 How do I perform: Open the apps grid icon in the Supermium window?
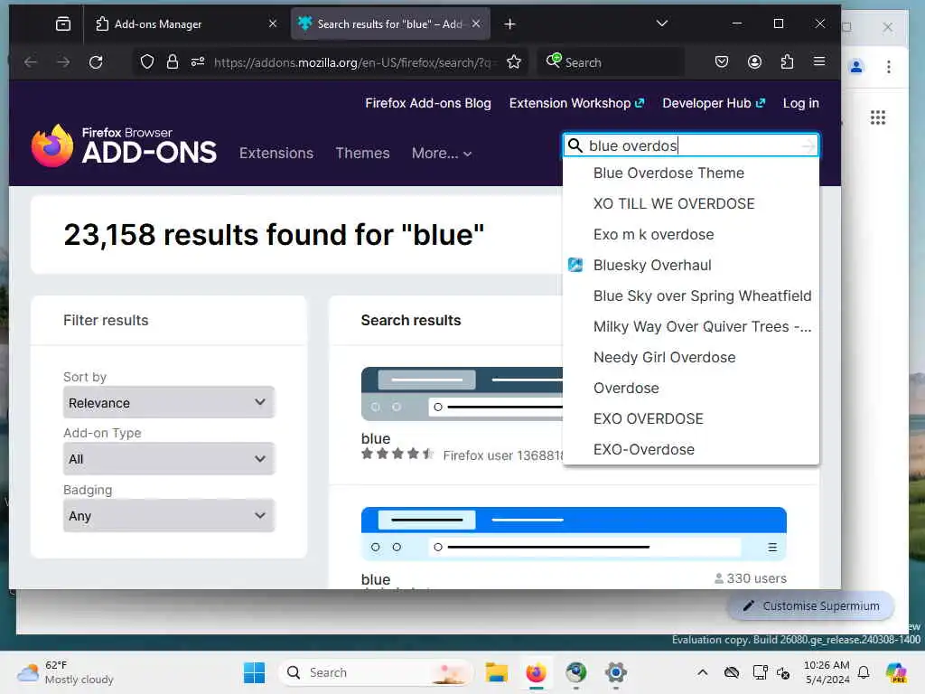877,117
